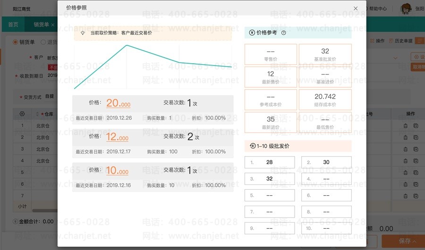Click the help question mark beside 价格参考
This screenshot has height=250, width=425.
[x=283, y=33]
